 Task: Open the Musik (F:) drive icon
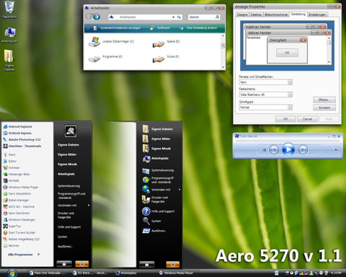[159, 59]
